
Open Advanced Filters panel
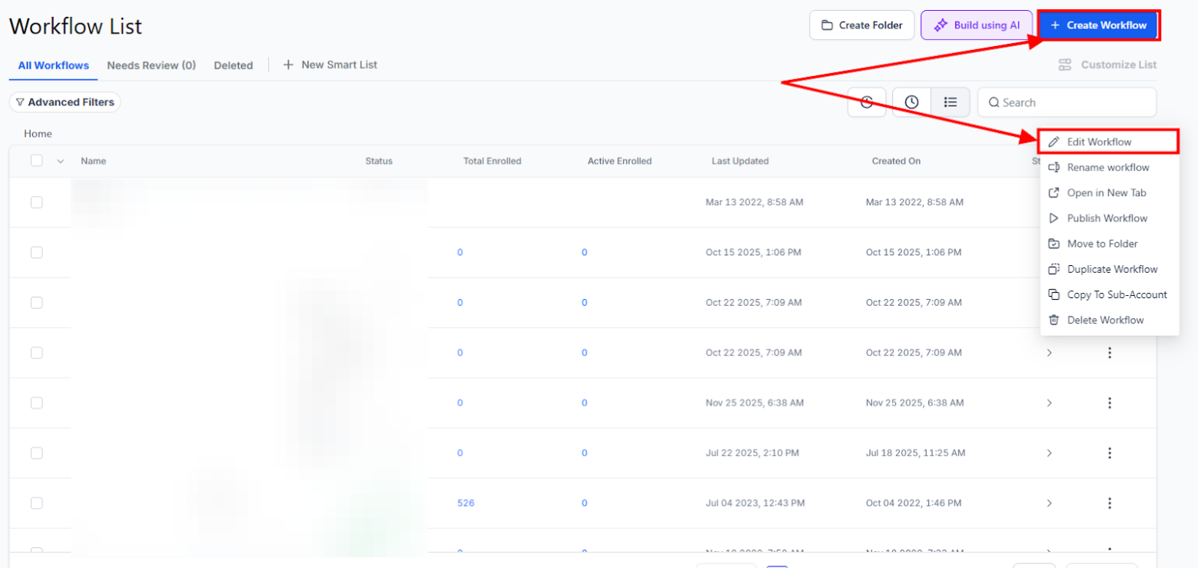[65, 102]
